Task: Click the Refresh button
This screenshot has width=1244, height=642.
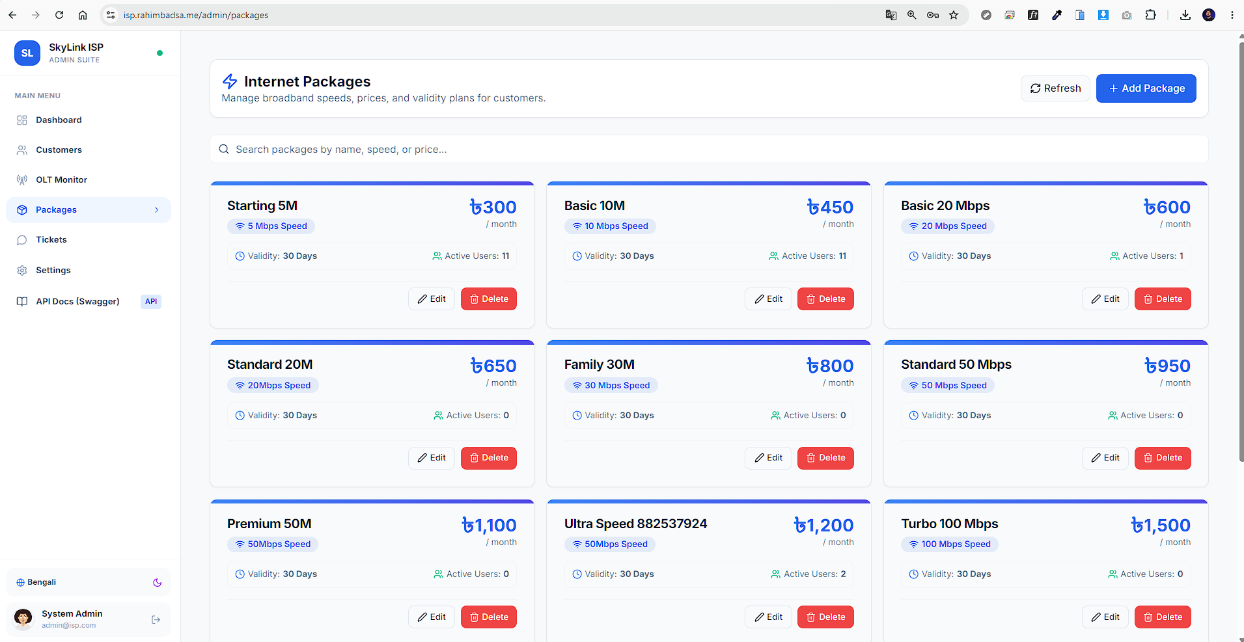Action: [1055, 88]
